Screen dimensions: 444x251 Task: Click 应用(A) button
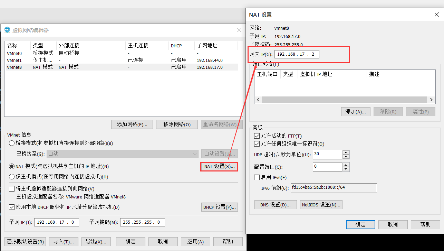click(195, 241)
